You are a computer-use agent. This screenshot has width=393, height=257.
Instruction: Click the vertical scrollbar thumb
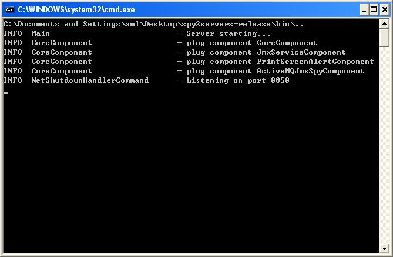click(x=384, y=38)
